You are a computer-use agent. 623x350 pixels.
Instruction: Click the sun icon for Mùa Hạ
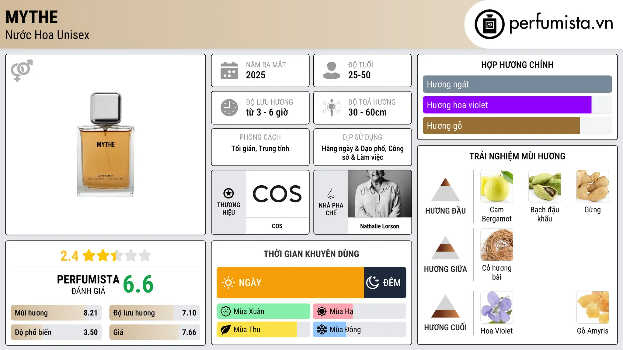[322, 311]
